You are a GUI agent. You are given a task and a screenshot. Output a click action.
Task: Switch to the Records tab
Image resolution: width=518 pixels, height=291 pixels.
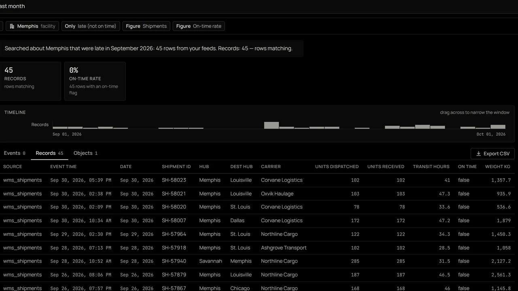pos(49,153)
